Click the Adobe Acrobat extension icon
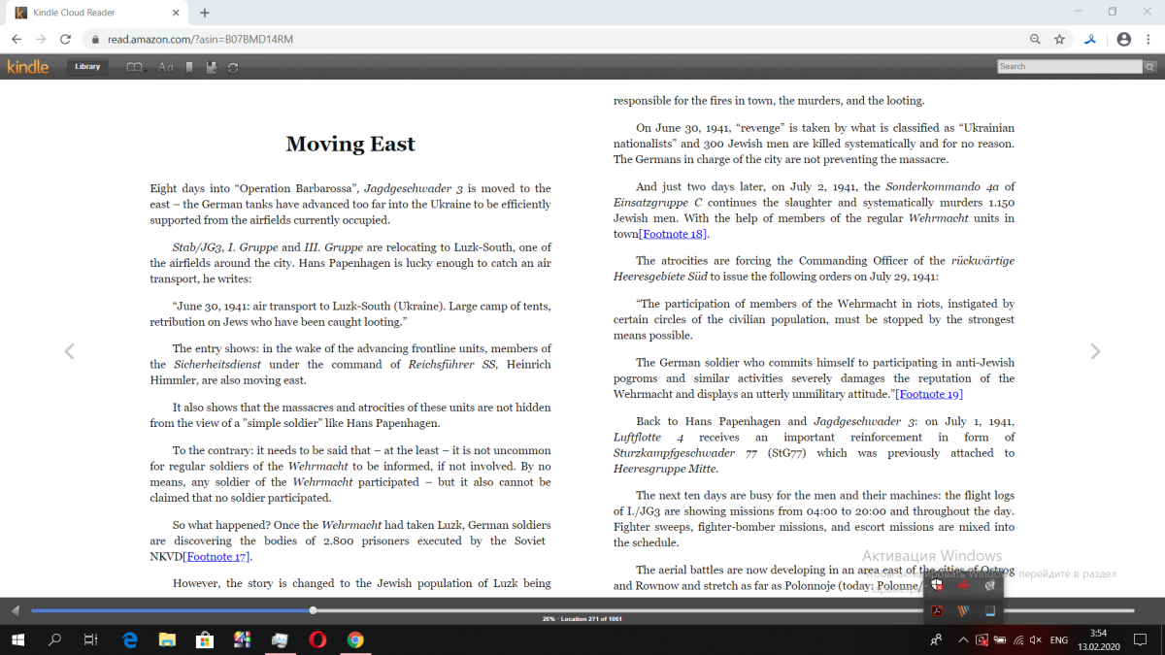1165x655 pixels. [1090, 39]
